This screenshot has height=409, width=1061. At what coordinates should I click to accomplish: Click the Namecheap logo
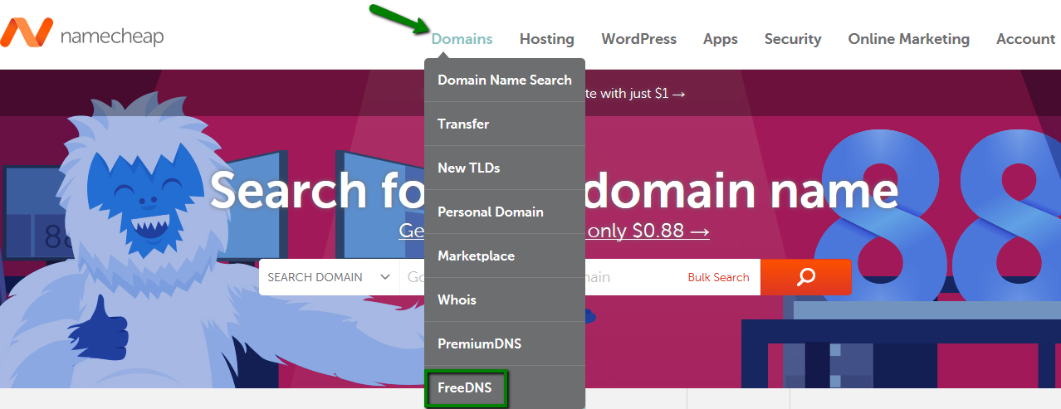pos(82,34)
